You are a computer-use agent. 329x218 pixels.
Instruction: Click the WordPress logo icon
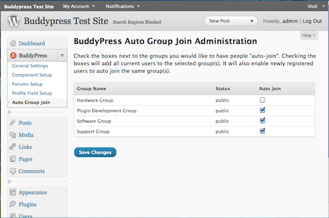click(x=14, y=21)
